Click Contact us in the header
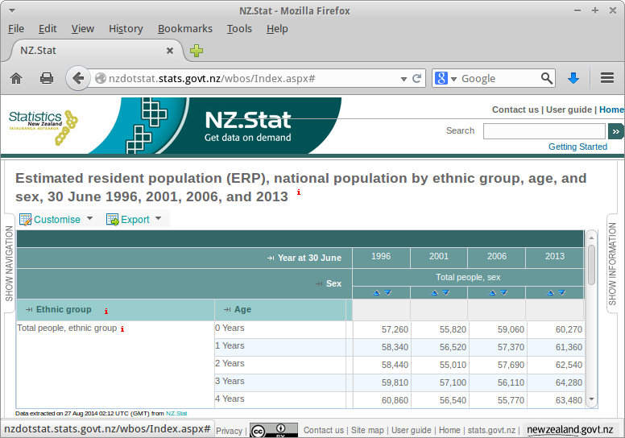 (515, 109)
